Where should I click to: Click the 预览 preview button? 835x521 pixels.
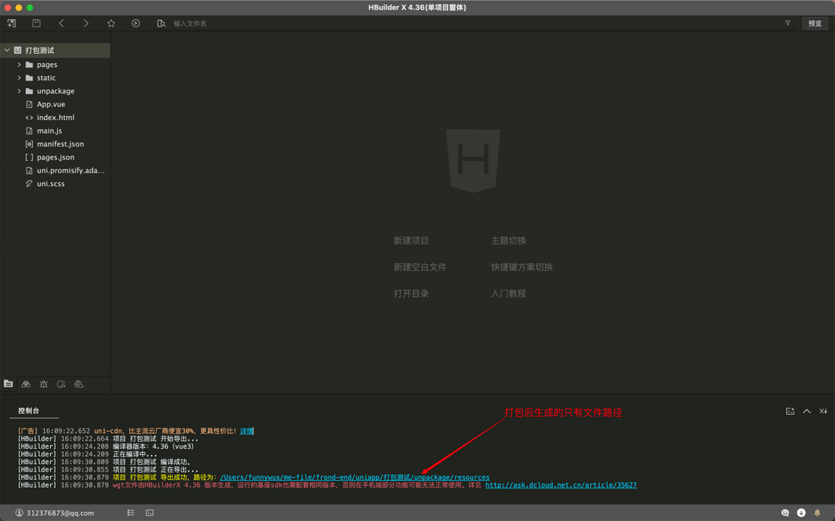pos(814,24)
